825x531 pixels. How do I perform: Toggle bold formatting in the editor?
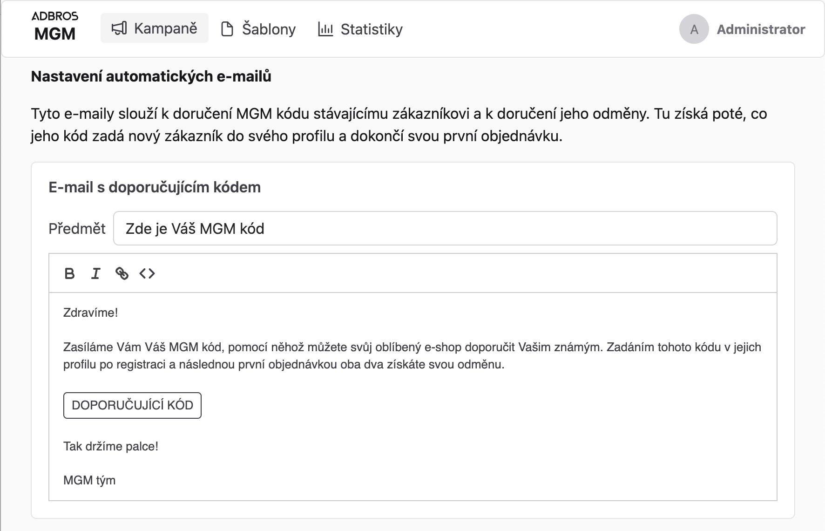click(x=69, y=273)
